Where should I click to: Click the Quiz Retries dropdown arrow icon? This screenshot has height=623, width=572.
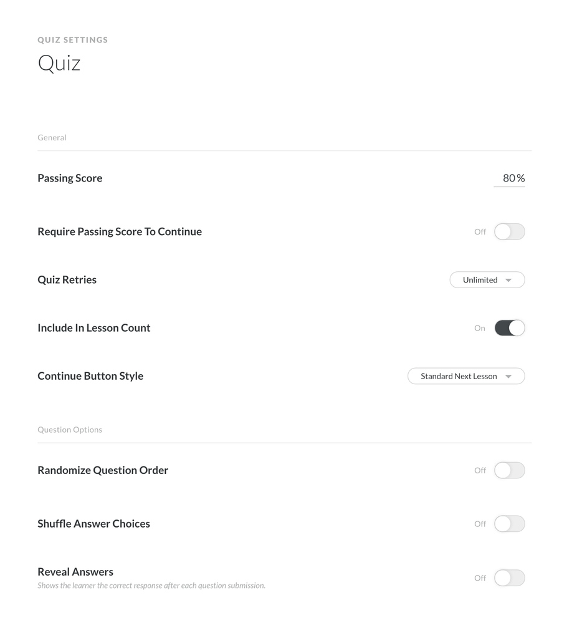pos(508,281)
